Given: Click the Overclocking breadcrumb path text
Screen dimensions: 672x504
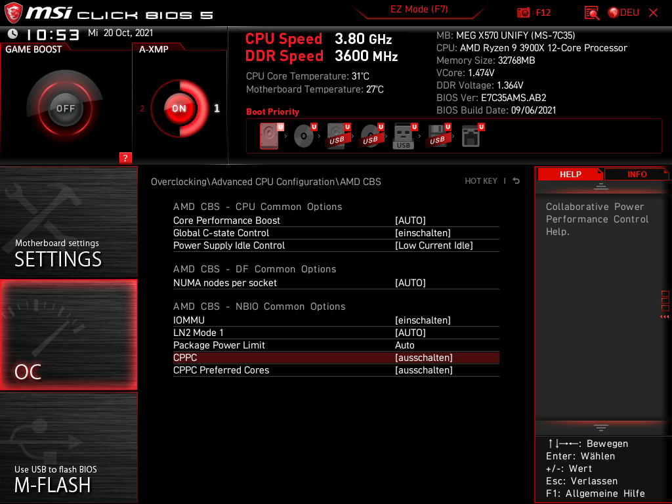Looking at the screenshot, I should (266, 182).
